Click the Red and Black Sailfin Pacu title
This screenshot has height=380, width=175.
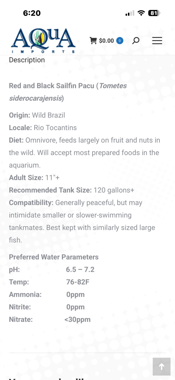52,86
